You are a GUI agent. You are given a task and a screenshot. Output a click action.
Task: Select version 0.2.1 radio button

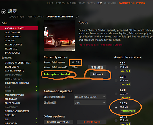coord(116,81)
